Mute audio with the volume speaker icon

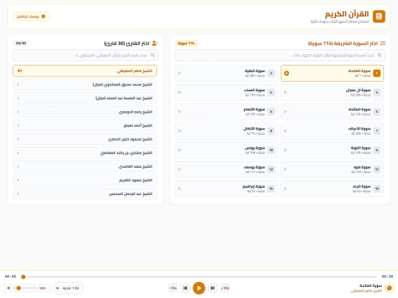click(9, 288)
